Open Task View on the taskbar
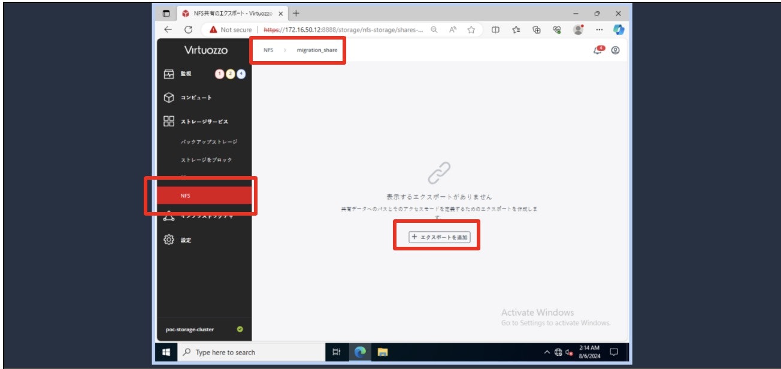Viewport: 781px width, 369px height. coord(337,352)
